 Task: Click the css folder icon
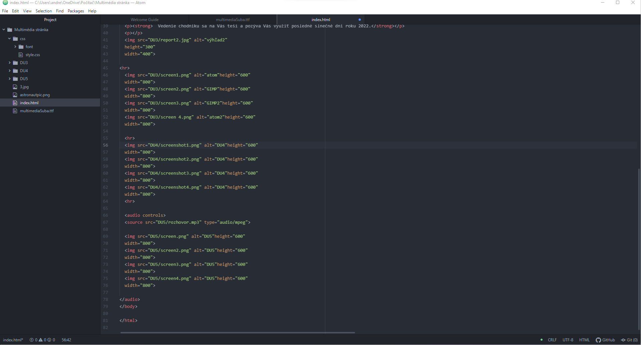pos(15,39)
